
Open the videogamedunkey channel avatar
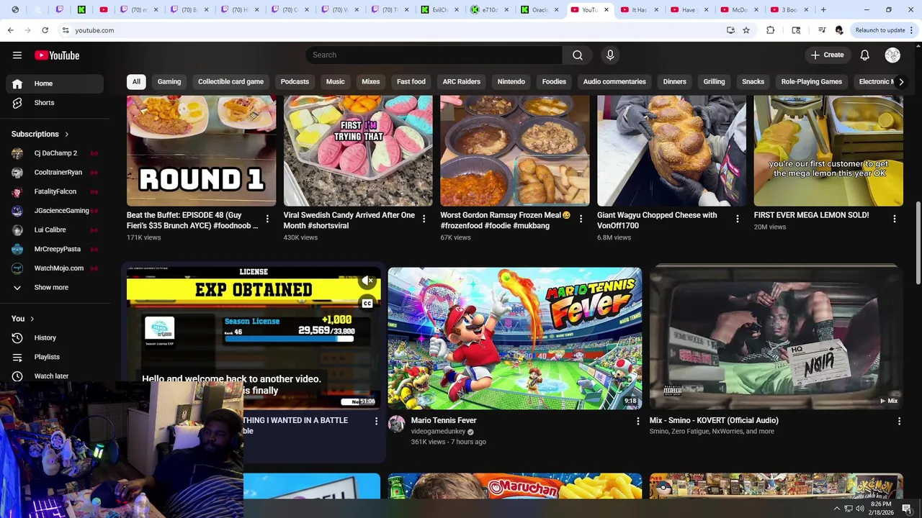coord(396,424)
